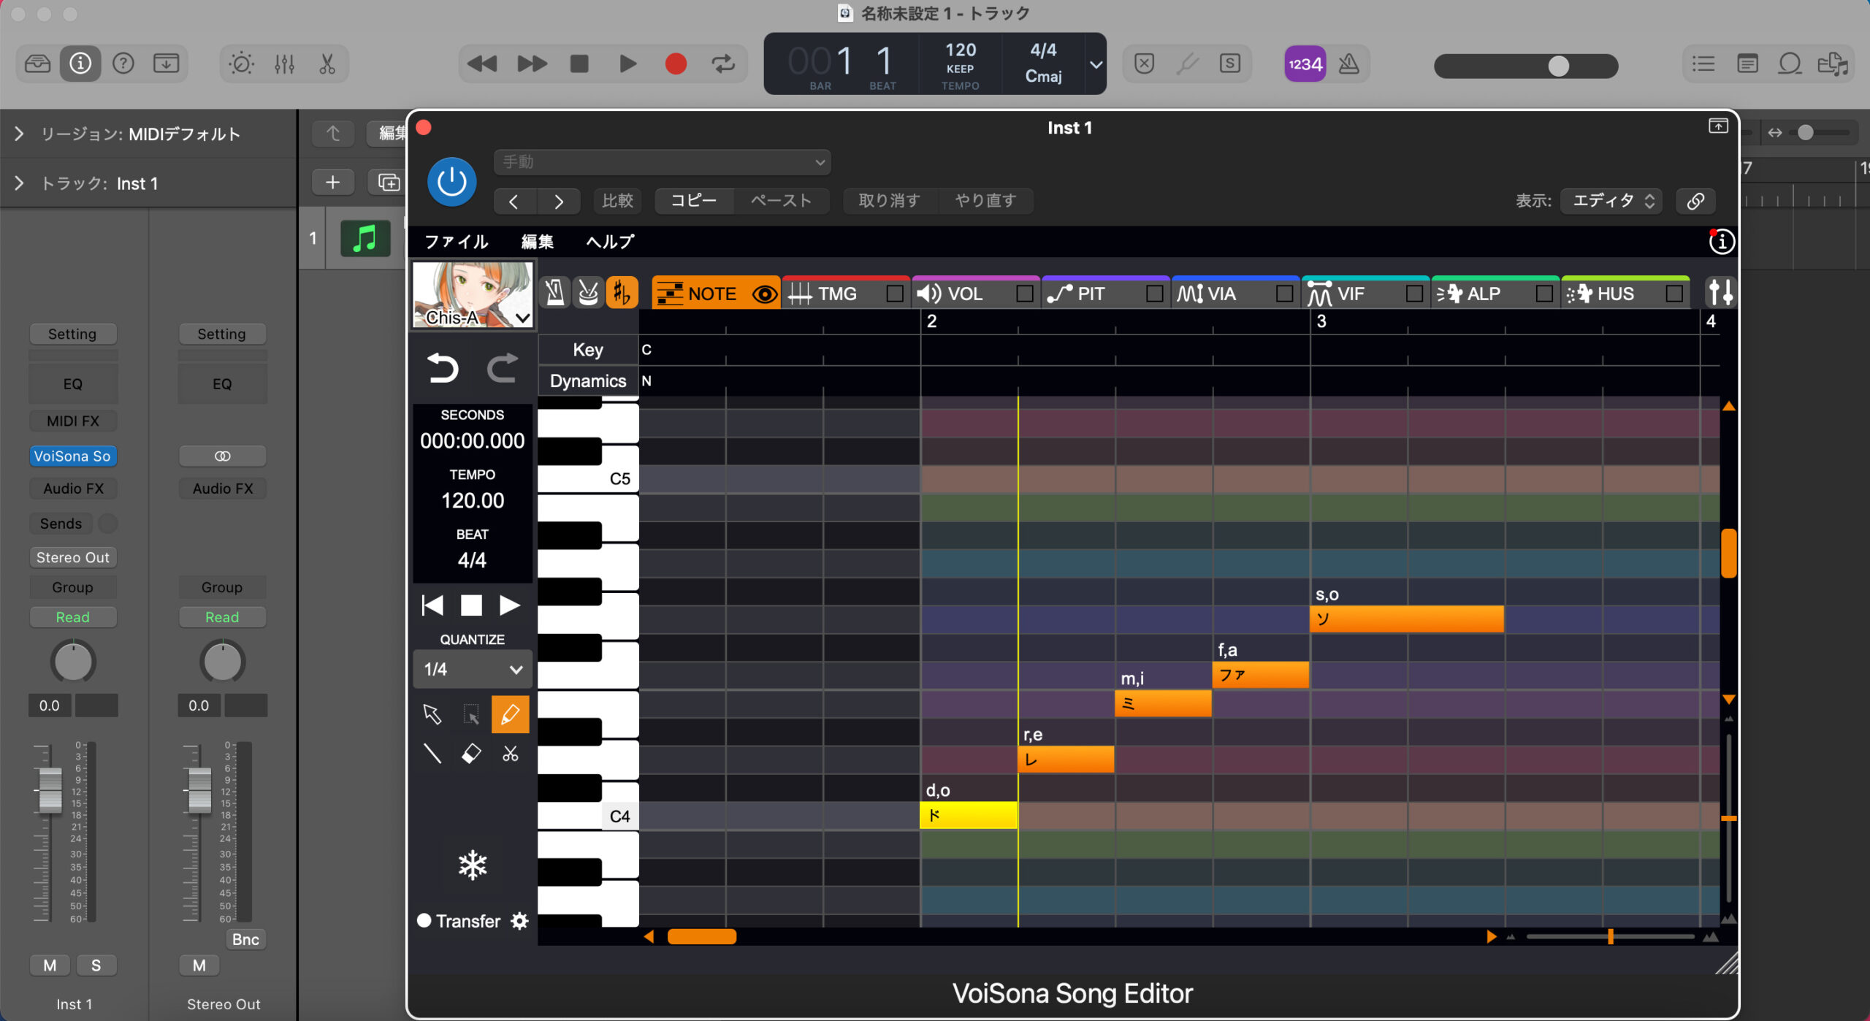Click Logic metronome icon
1870x1021 pixels.
click(x=1348, y=64)
